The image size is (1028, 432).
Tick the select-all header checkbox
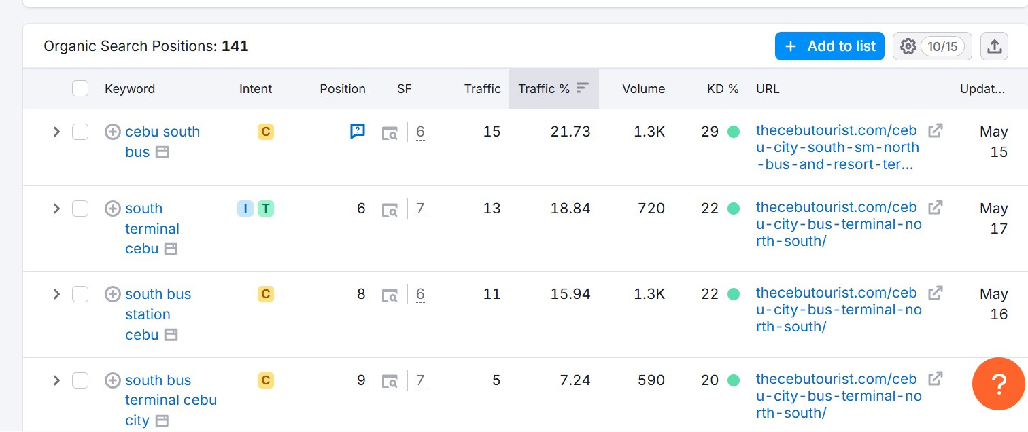coord(80,88)
